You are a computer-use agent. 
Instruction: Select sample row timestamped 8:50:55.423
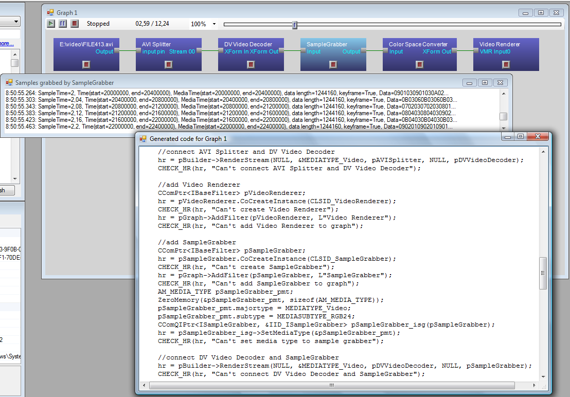click(231, 120)
